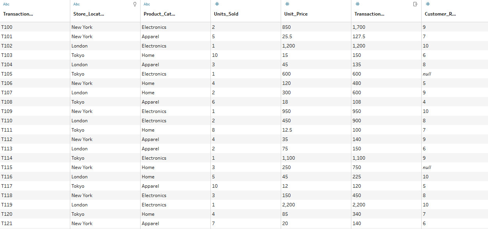Click the number type icon above Customer_R column
The height and width of the screenshot is (229, 488).
click(428, 4)
